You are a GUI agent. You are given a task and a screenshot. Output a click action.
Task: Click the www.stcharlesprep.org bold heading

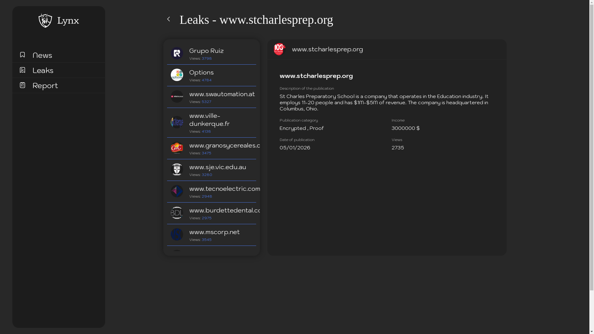(x=316, y=76)
